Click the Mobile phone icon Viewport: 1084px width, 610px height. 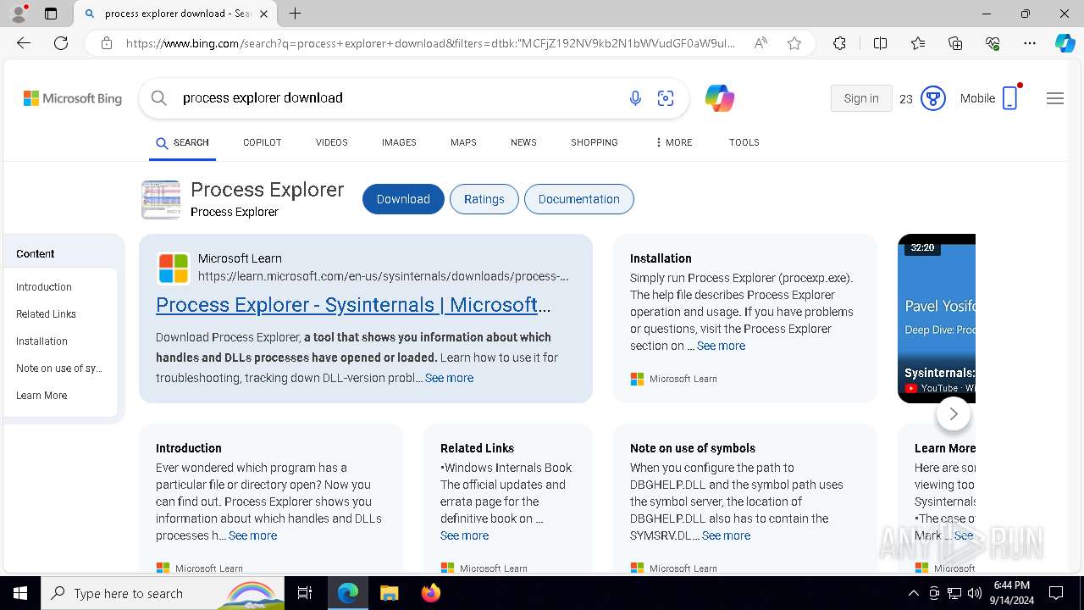click(x=1009, y=98)
